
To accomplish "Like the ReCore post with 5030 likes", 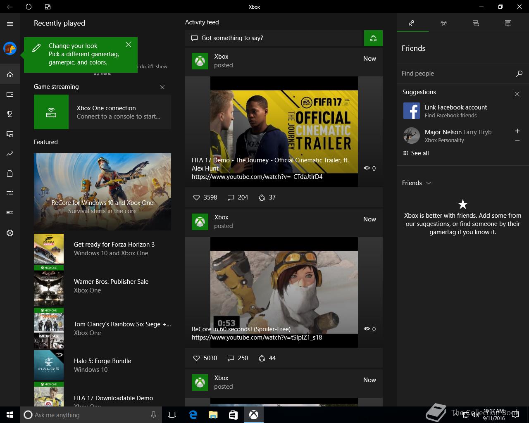I will click(205, 358).
